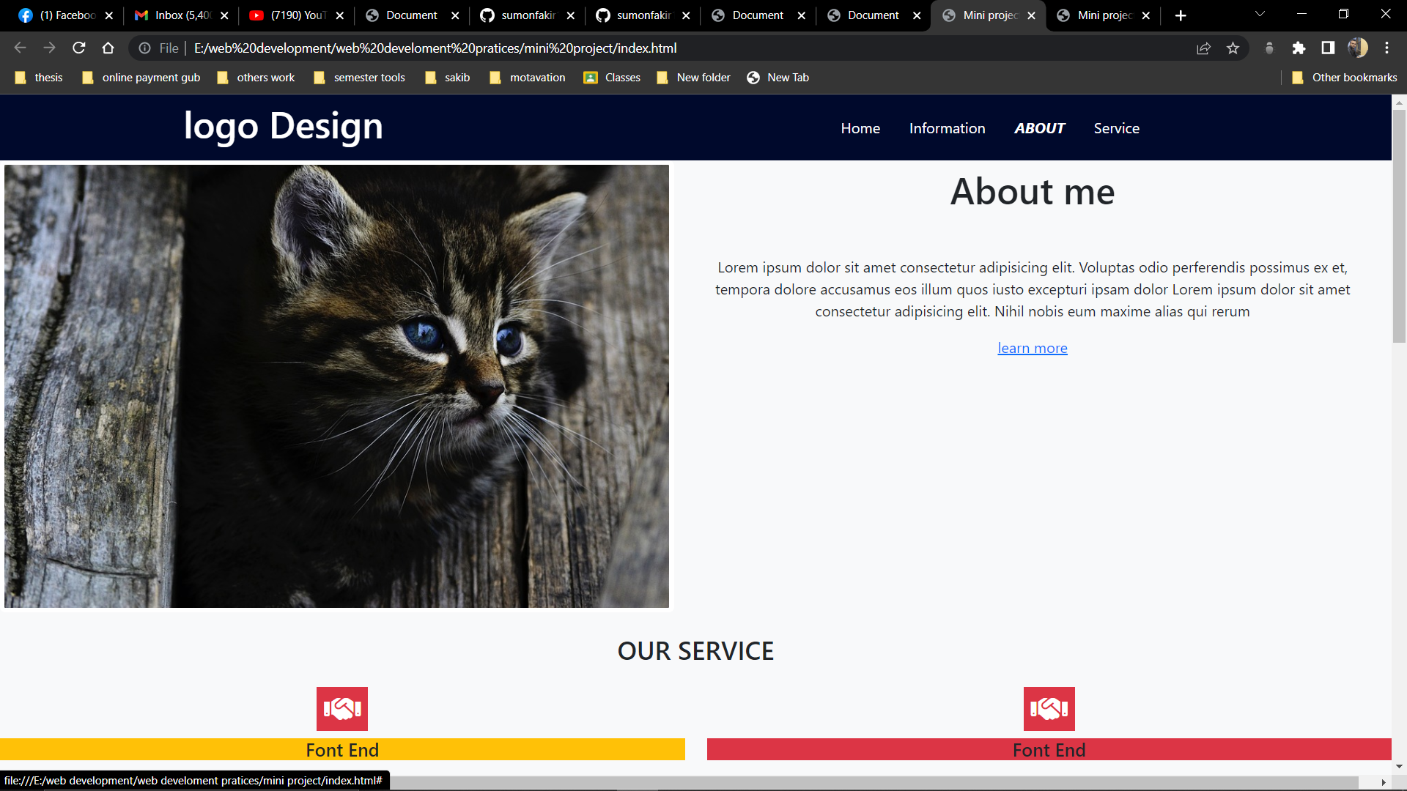Open the share page icon

coord(1203,48)
